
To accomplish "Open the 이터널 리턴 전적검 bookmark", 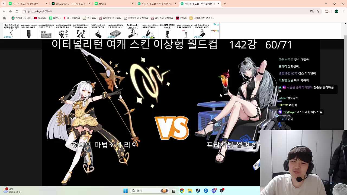I will coord(202,18).
